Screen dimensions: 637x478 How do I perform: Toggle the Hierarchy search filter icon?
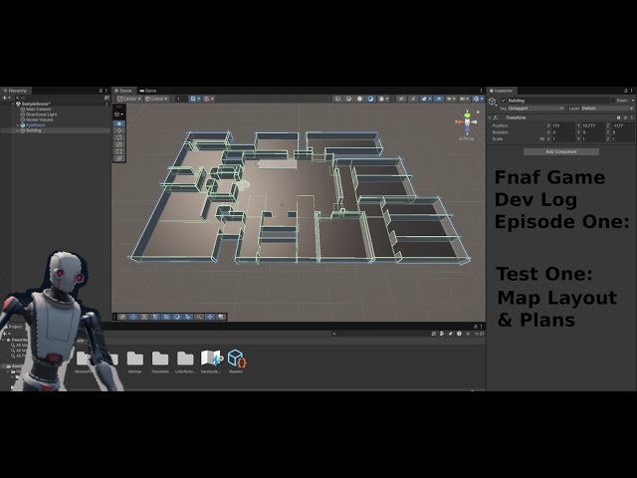tap(106, 98)
